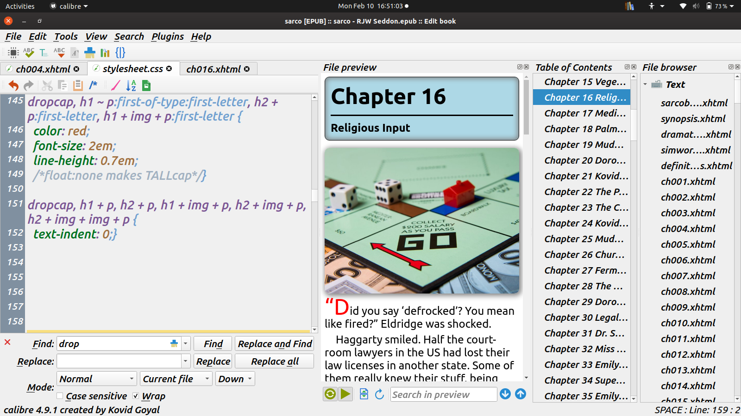Open the Plugins menu
Viewport: 741px width, 416px height.
[168, 37]
